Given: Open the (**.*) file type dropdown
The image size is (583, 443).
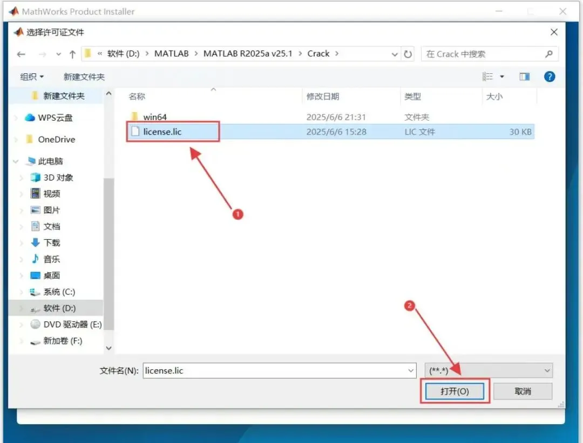Looking at the screenshot, I should click(489, 370).
